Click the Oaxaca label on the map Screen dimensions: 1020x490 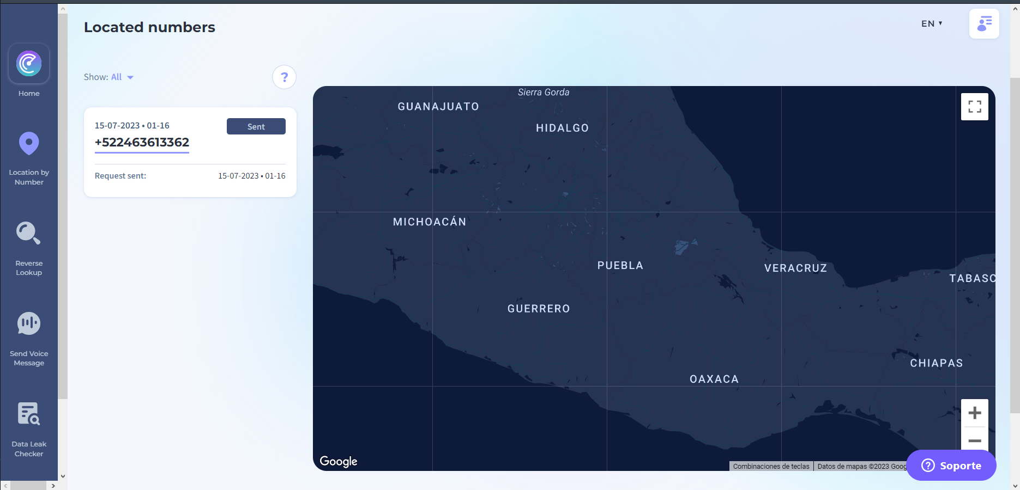click(x=714, y=379)
